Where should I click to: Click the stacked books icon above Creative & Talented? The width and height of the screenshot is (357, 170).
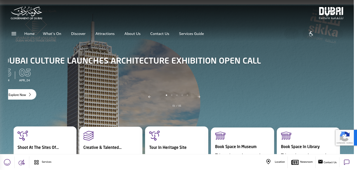[x=89, y=136]
